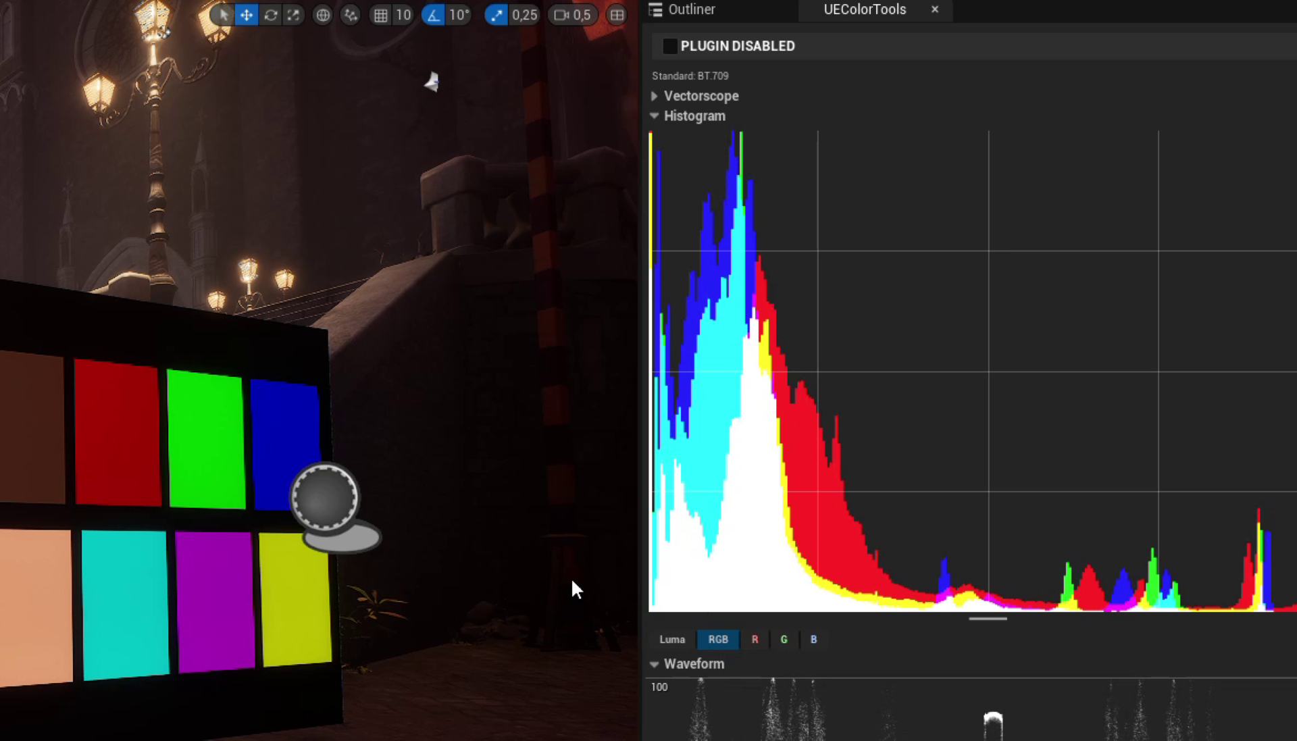Image resolution: width=1297 pixels, height=741 pixels.
Task: Toggle grid snapping icon
Action: coord(381,15)
